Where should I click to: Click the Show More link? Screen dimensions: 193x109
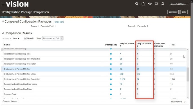pos(59,22)
